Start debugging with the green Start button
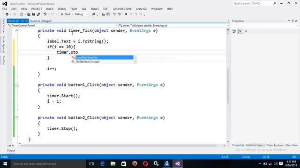 point(66,14)
